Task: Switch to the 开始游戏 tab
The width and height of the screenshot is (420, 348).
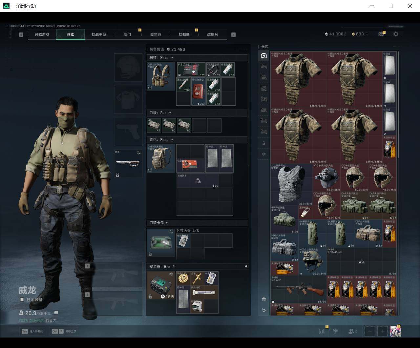Action: pos(42,34)
